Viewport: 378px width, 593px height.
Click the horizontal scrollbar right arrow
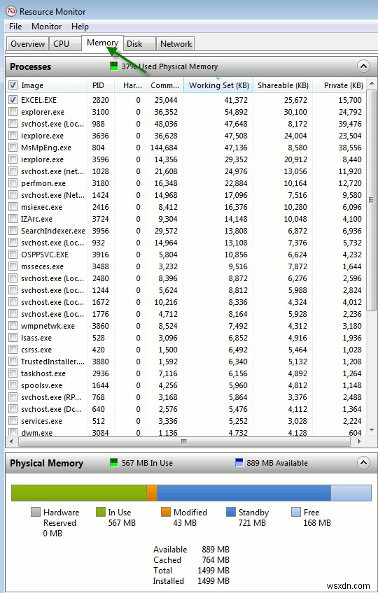tap(359, 441)
